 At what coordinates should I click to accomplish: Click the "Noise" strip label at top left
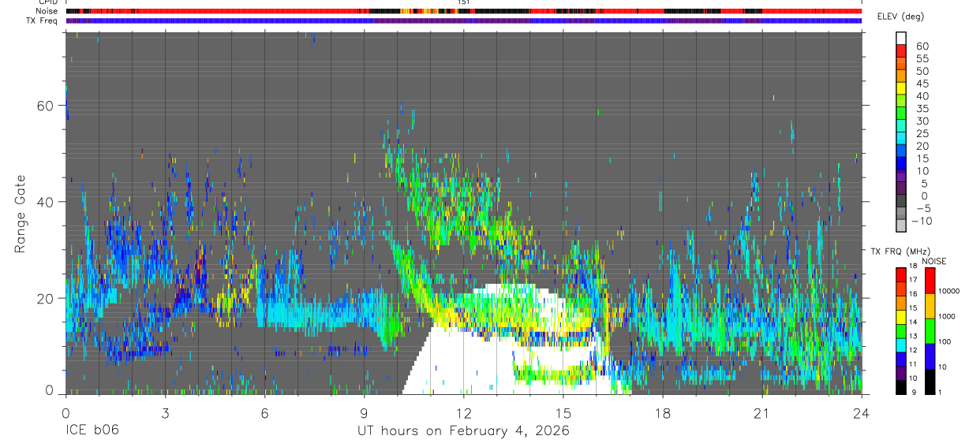48,11
